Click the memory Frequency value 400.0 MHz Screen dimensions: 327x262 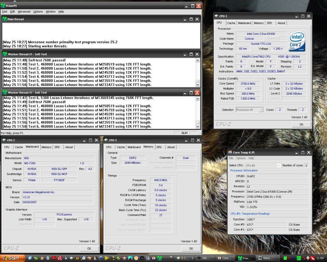point(160,180)
